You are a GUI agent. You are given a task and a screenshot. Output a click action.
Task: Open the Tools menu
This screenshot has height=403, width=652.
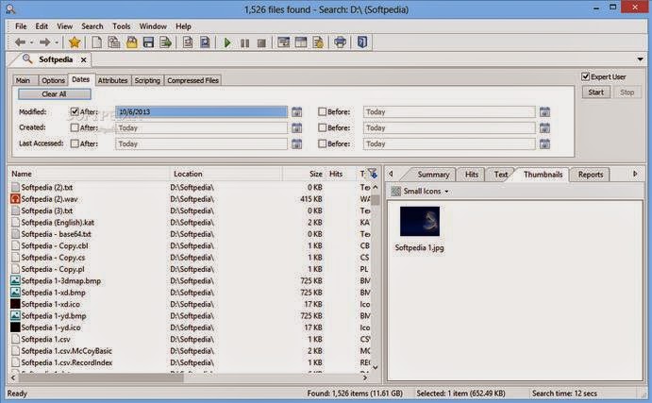(x=122, y=26)
